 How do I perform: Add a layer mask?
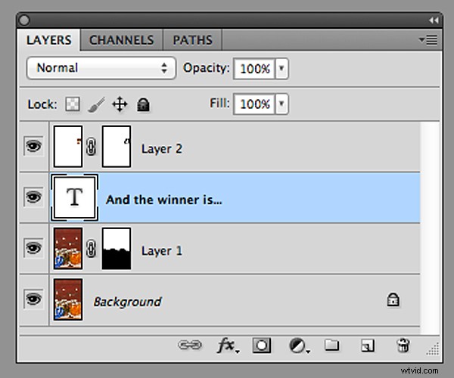262,345
